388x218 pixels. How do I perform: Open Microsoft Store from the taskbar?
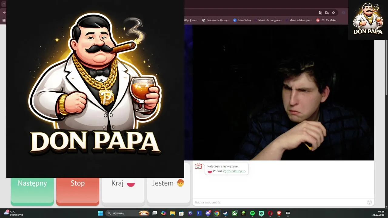click(181, 213)
